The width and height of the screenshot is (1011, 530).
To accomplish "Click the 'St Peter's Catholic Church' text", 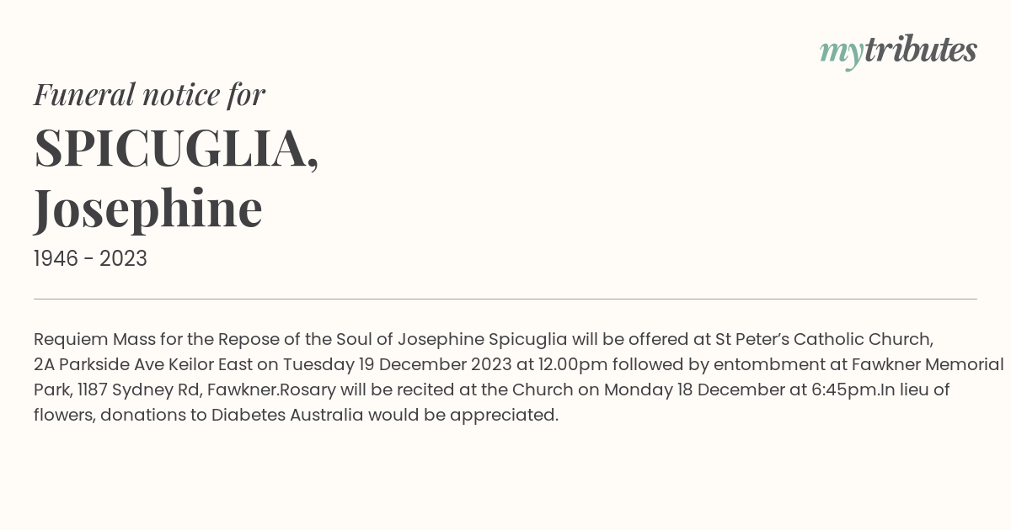I will click(x=822, y=340).
